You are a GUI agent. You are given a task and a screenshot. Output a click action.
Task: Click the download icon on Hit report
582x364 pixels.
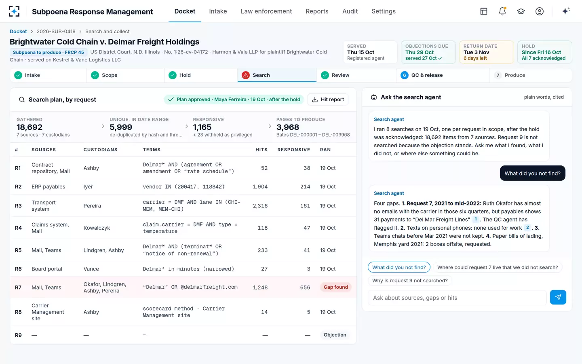[x=315, y=99]
